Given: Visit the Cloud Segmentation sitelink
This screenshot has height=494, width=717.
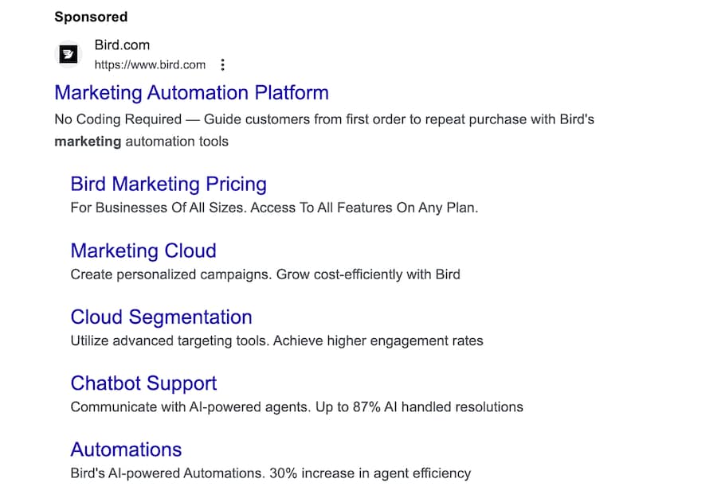Looking at the screenshot, I should (161, 317).
